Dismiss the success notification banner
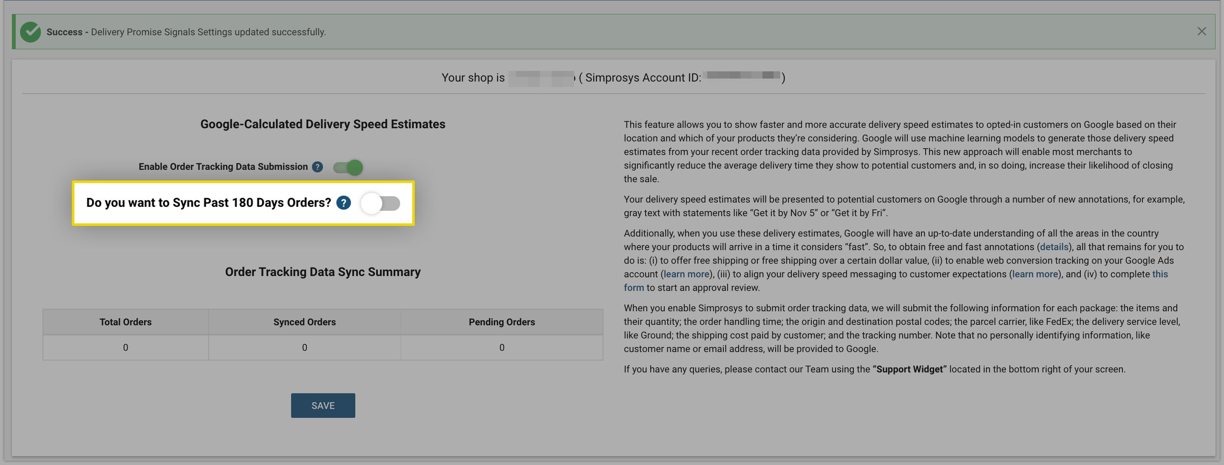1224x465 pixels. tap(1201, 31)
